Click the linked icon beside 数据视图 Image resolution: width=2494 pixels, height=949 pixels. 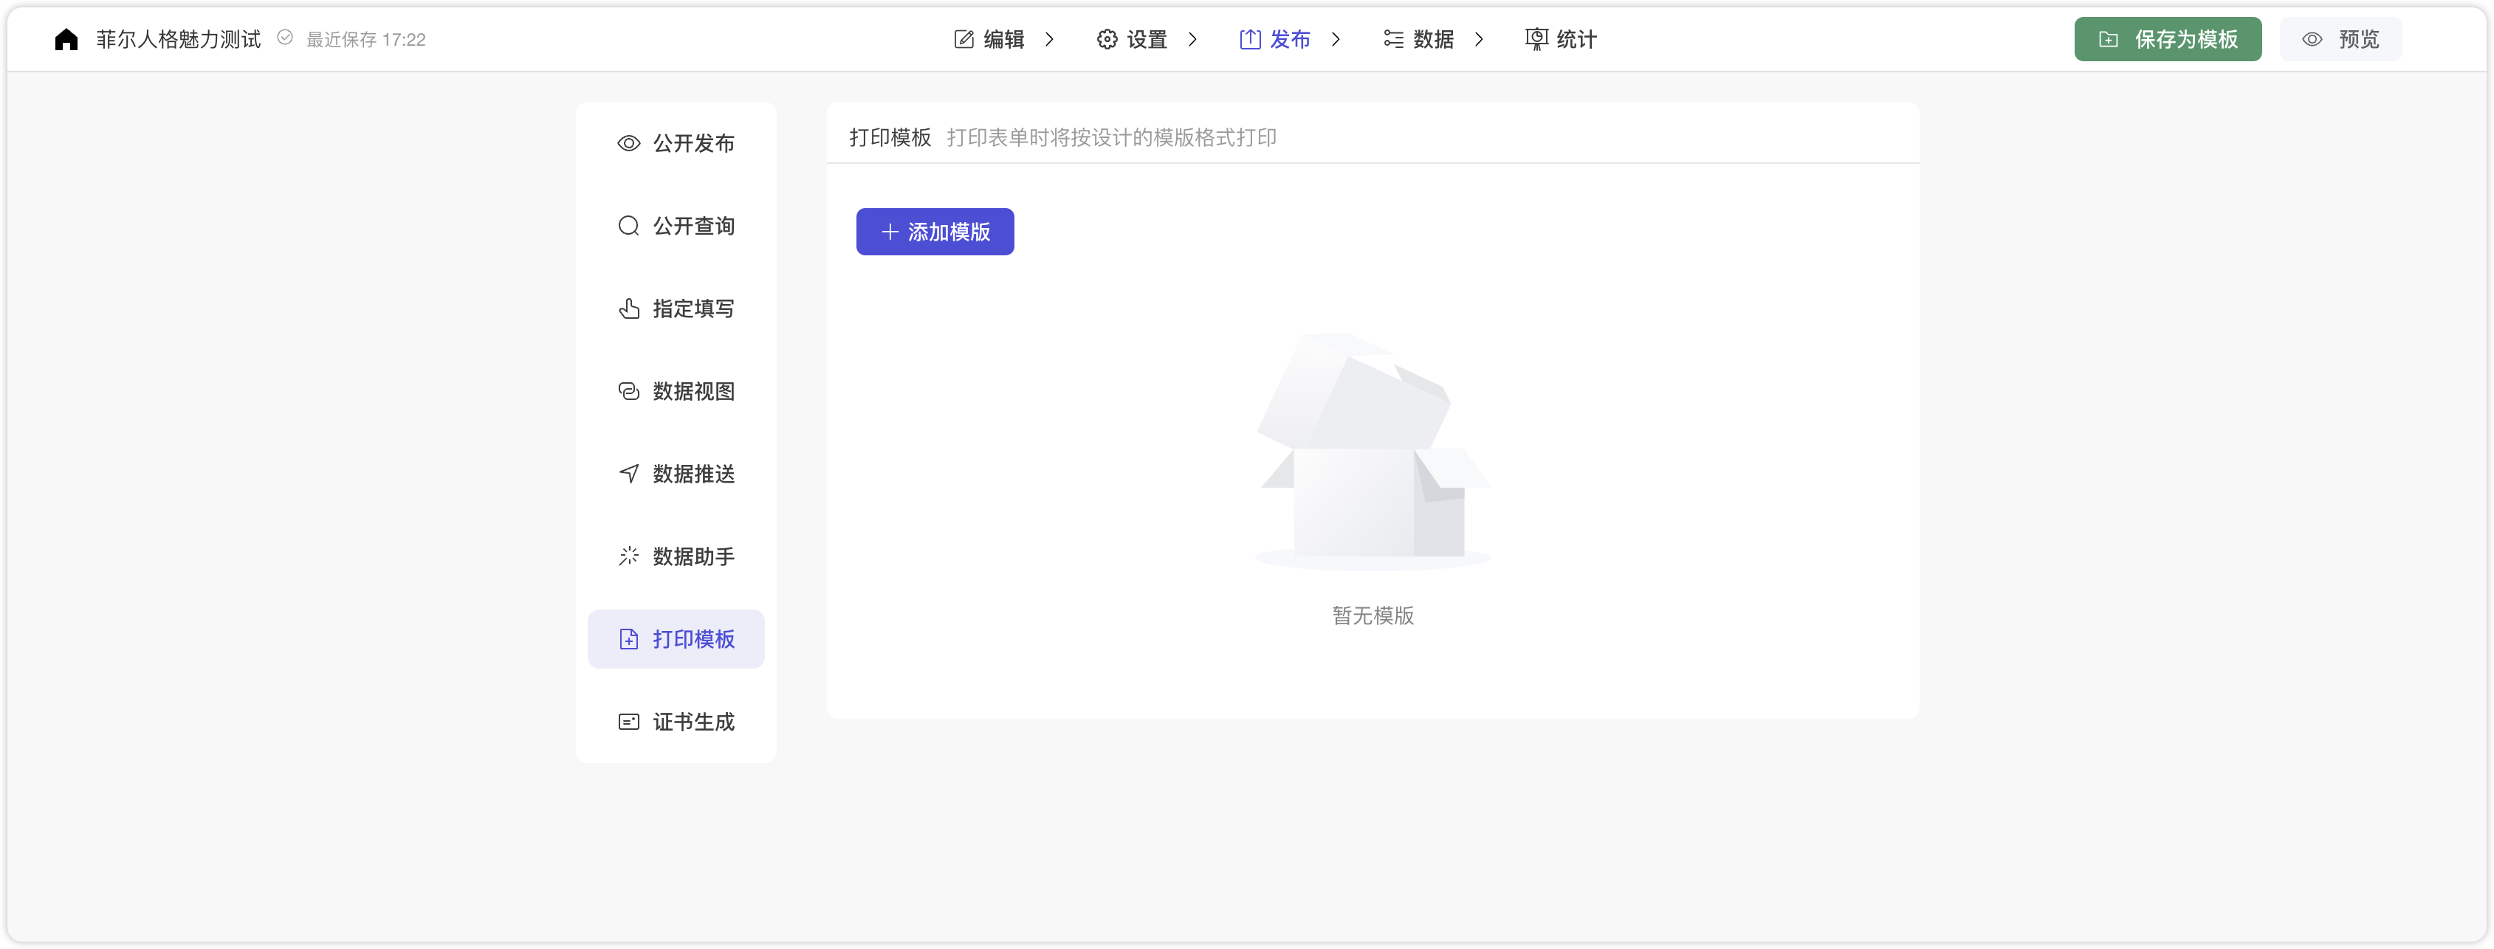[628, 391]
